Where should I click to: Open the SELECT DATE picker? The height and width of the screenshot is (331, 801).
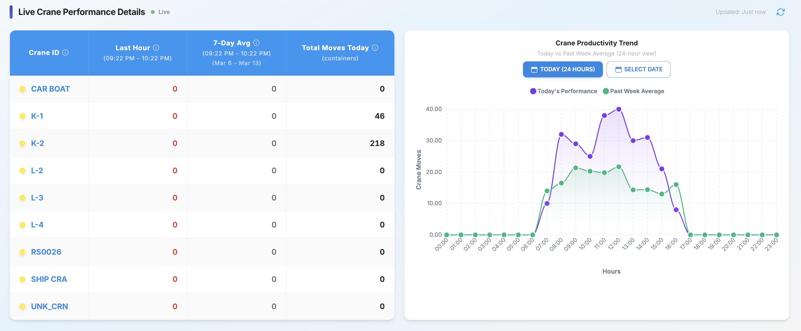point(638,69)
